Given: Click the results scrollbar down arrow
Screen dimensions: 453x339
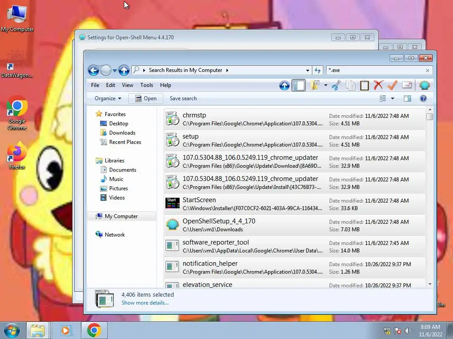Looking at the screenshot, I should 430,285.
